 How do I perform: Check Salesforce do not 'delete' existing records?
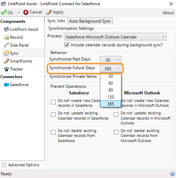53,132
